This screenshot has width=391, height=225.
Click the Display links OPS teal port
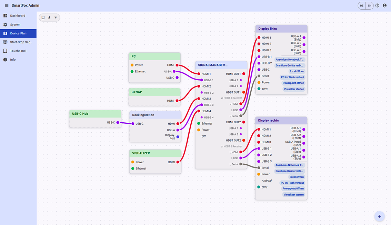coord(259,89)
